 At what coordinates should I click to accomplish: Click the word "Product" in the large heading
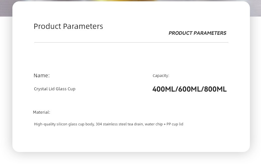click(x=47, y=26)
